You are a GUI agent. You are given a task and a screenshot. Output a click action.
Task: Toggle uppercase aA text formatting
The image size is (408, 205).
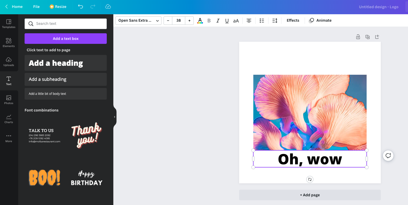(236, 21)
